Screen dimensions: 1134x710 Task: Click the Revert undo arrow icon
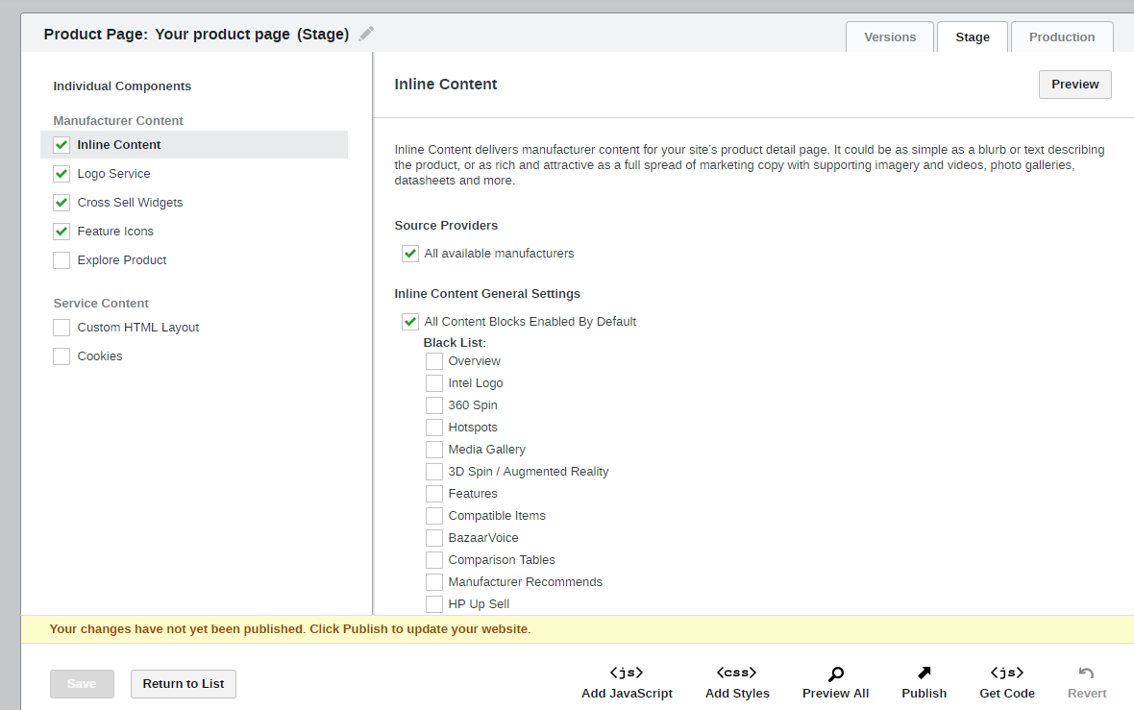(x=1086, y=673)
